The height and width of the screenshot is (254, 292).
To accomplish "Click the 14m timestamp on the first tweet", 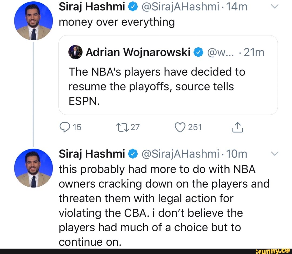I will (x=236, y=6).
